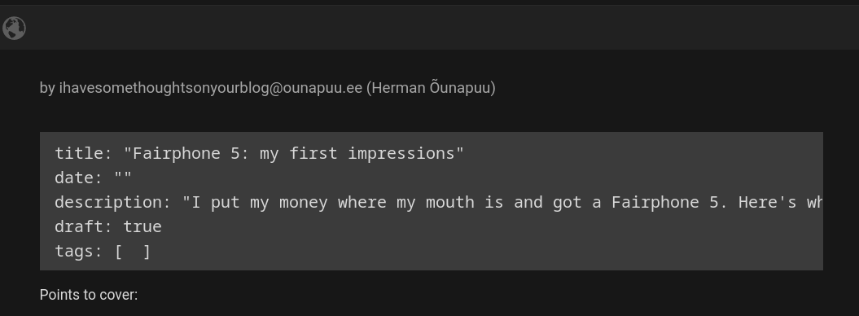The height and width of the screenshot is (316, 859).
Task: Click the globe icon in the header bar
Action: pyautogui.click(x=14, y=28)
